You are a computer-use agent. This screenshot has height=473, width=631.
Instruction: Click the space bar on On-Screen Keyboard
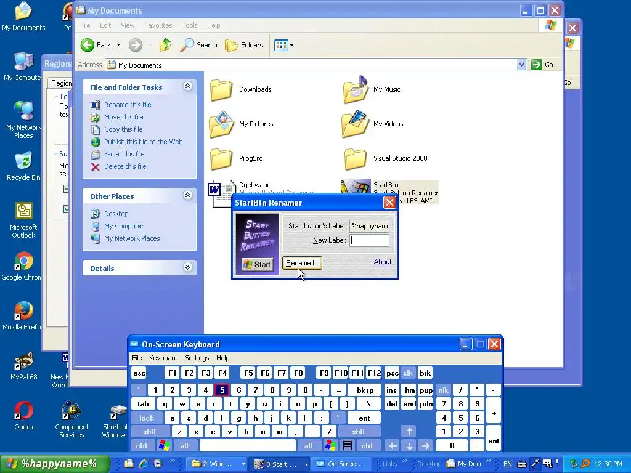tap(248, 446)
